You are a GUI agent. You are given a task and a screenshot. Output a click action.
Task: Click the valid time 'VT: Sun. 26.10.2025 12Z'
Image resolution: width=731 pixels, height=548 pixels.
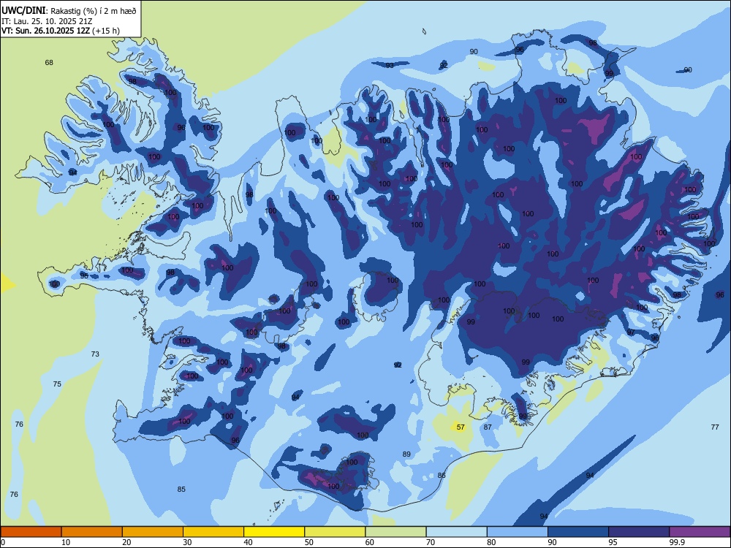[x=46, y=31]
